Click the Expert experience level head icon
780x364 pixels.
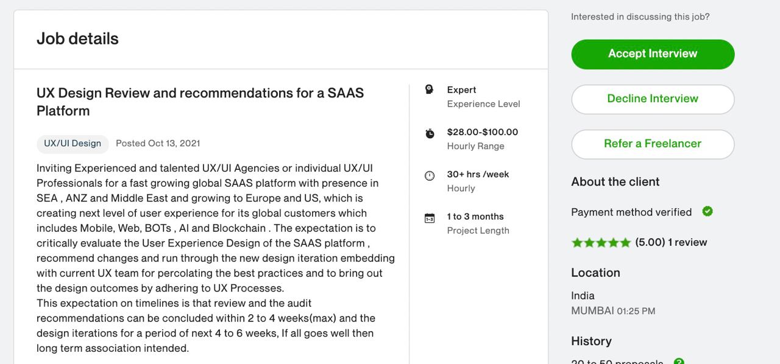pos(429,89)
